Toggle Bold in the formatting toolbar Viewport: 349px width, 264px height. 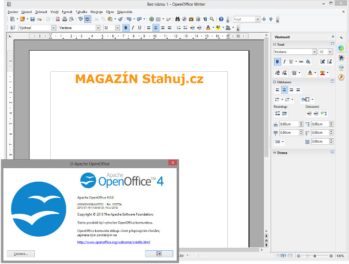pos(126,28)
